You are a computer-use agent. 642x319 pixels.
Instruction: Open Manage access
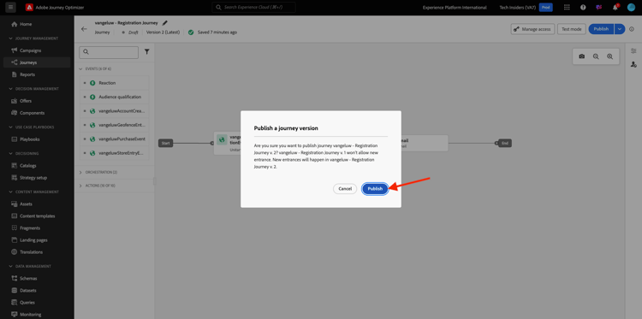(x=532, y=29)
